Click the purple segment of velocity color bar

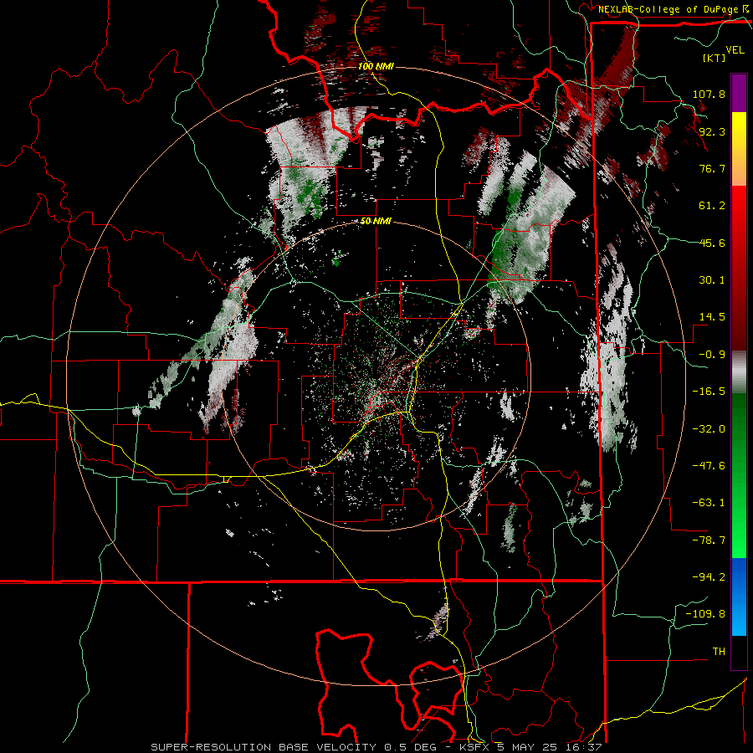(x=739, y=93)
